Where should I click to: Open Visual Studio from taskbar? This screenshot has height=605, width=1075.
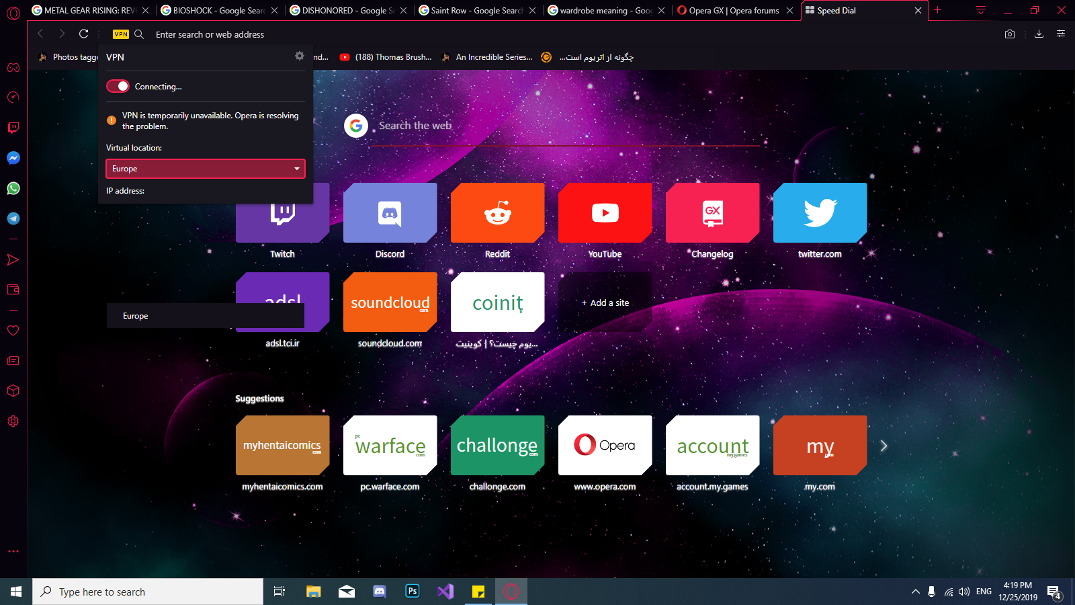click(445, 592)
